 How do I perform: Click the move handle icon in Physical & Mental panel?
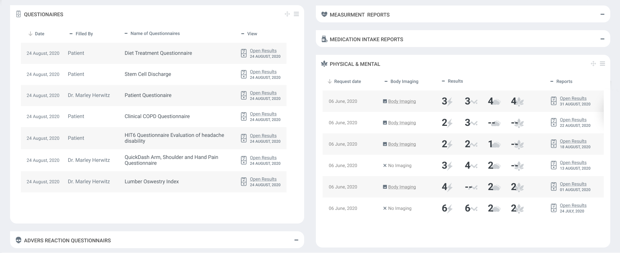click(x=593, y=64)
